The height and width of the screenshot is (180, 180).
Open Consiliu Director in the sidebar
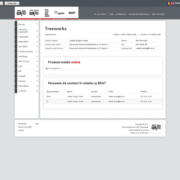coord(25,51)
